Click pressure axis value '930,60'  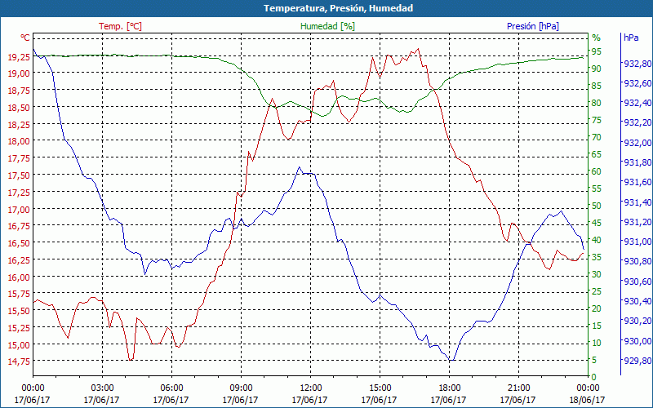pos(637,282)
